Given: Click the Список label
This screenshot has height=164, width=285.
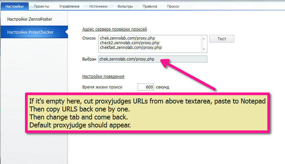Looking at the screenshot, I should pyautogui.click(x=89, y=38).
